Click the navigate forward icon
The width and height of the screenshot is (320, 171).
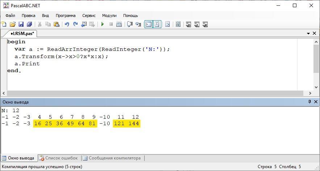[x=92, y=25]
